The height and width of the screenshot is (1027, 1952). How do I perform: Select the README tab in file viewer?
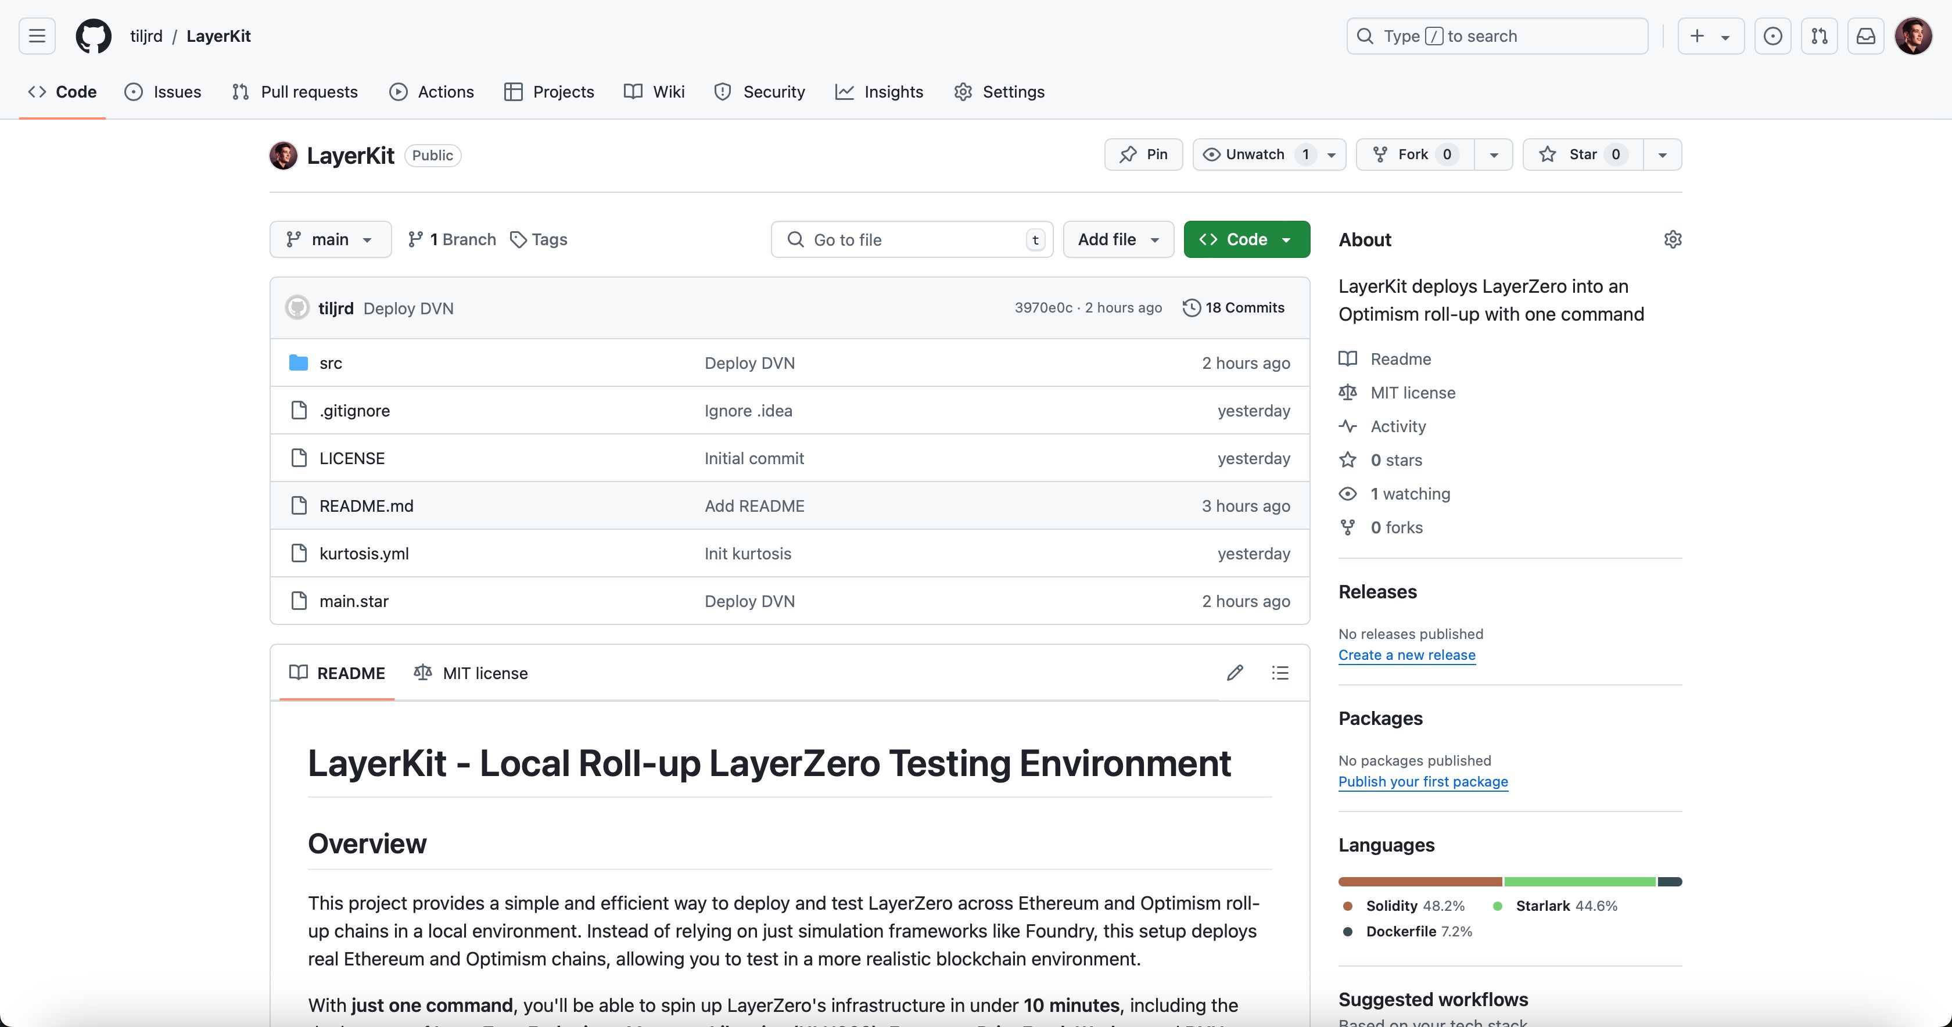tap(337, 673)
